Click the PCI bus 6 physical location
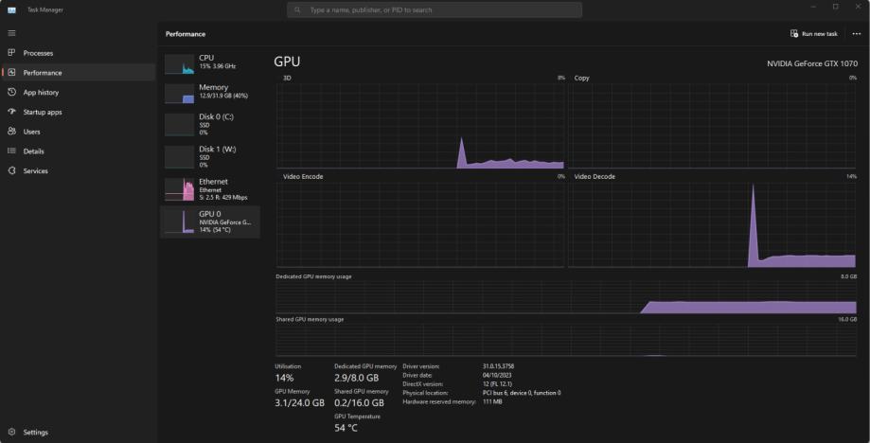870x443 pixels. (522, 393)
